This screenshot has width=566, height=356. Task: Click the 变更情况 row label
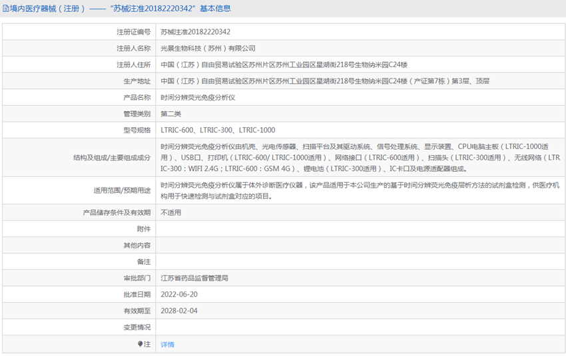(137, 327)
